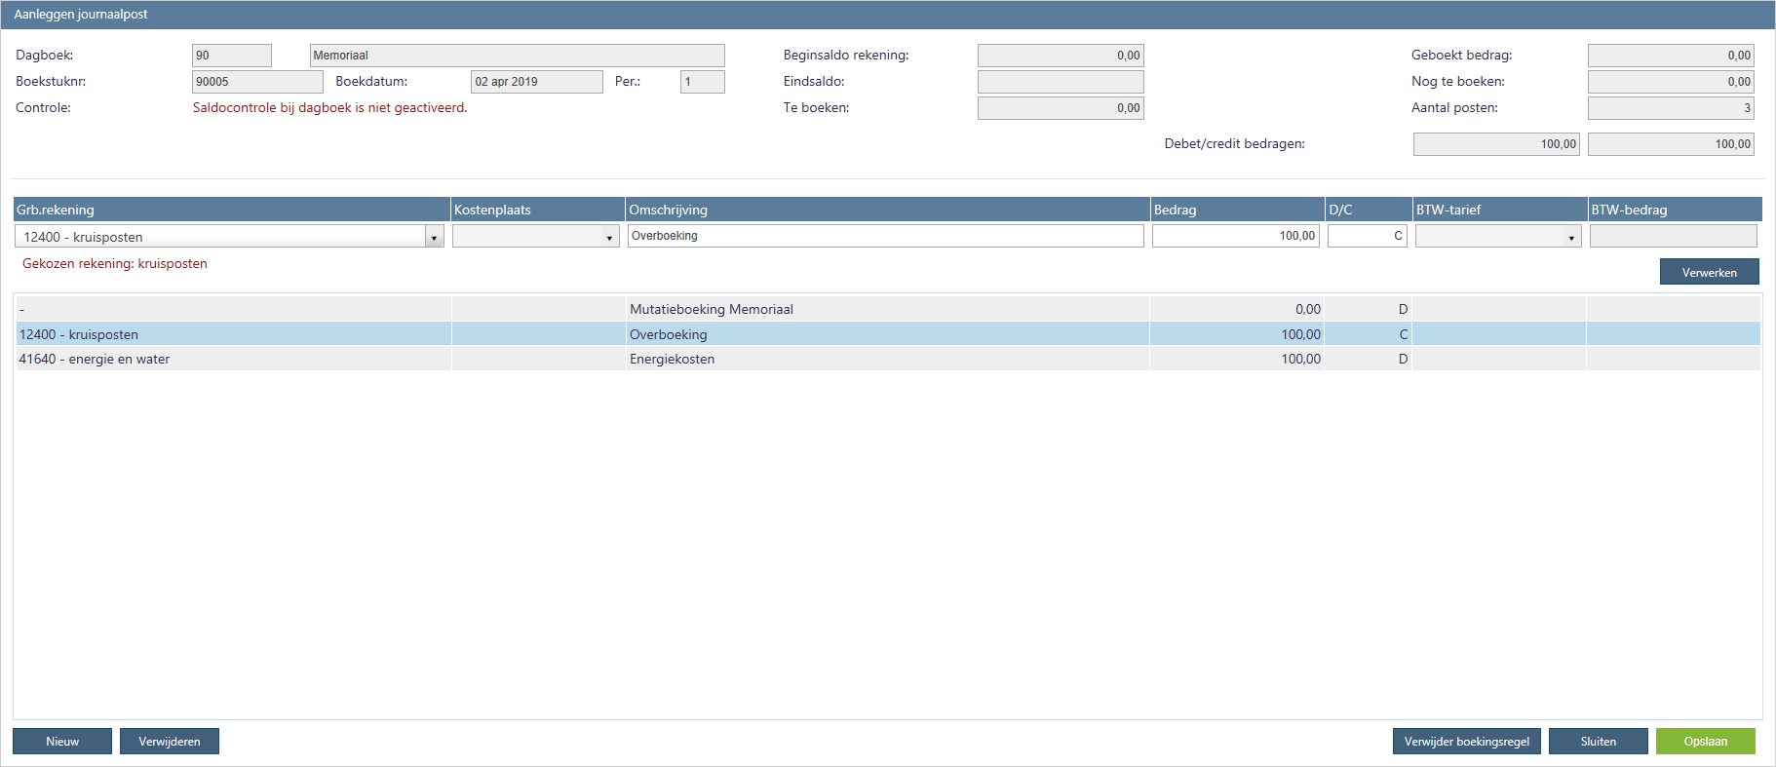Click the Boekdatum field 02 apr 2019

point(537,82)
